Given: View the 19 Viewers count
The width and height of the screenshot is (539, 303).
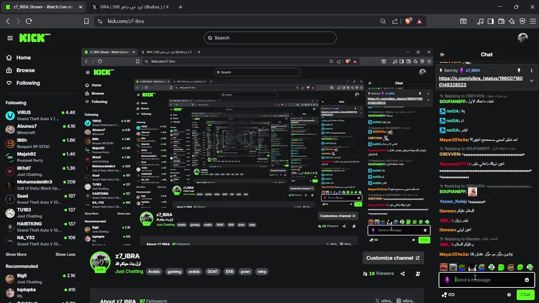Looking at the screenshot, I should click(x=378, y=274).
